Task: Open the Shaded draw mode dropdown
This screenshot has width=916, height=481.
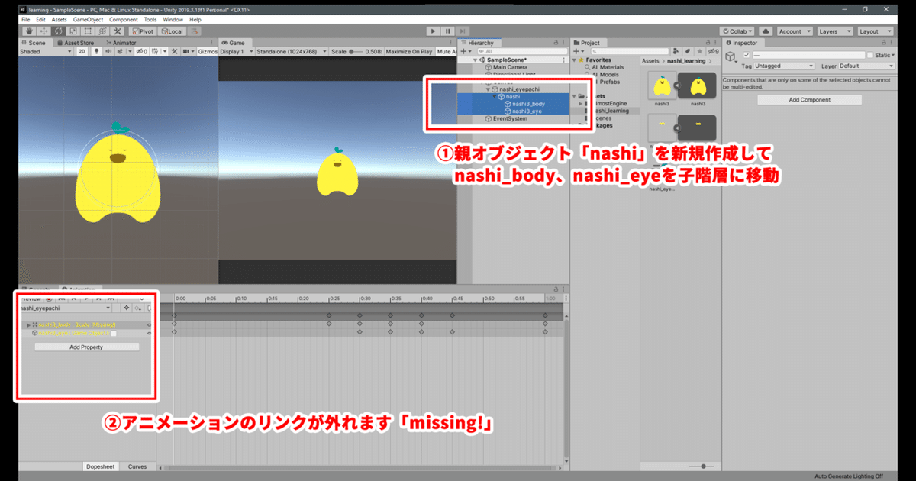Action: click(x=45, y=51)
